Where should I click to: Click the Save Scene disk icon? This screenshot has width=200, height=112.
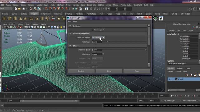[24, 9]
